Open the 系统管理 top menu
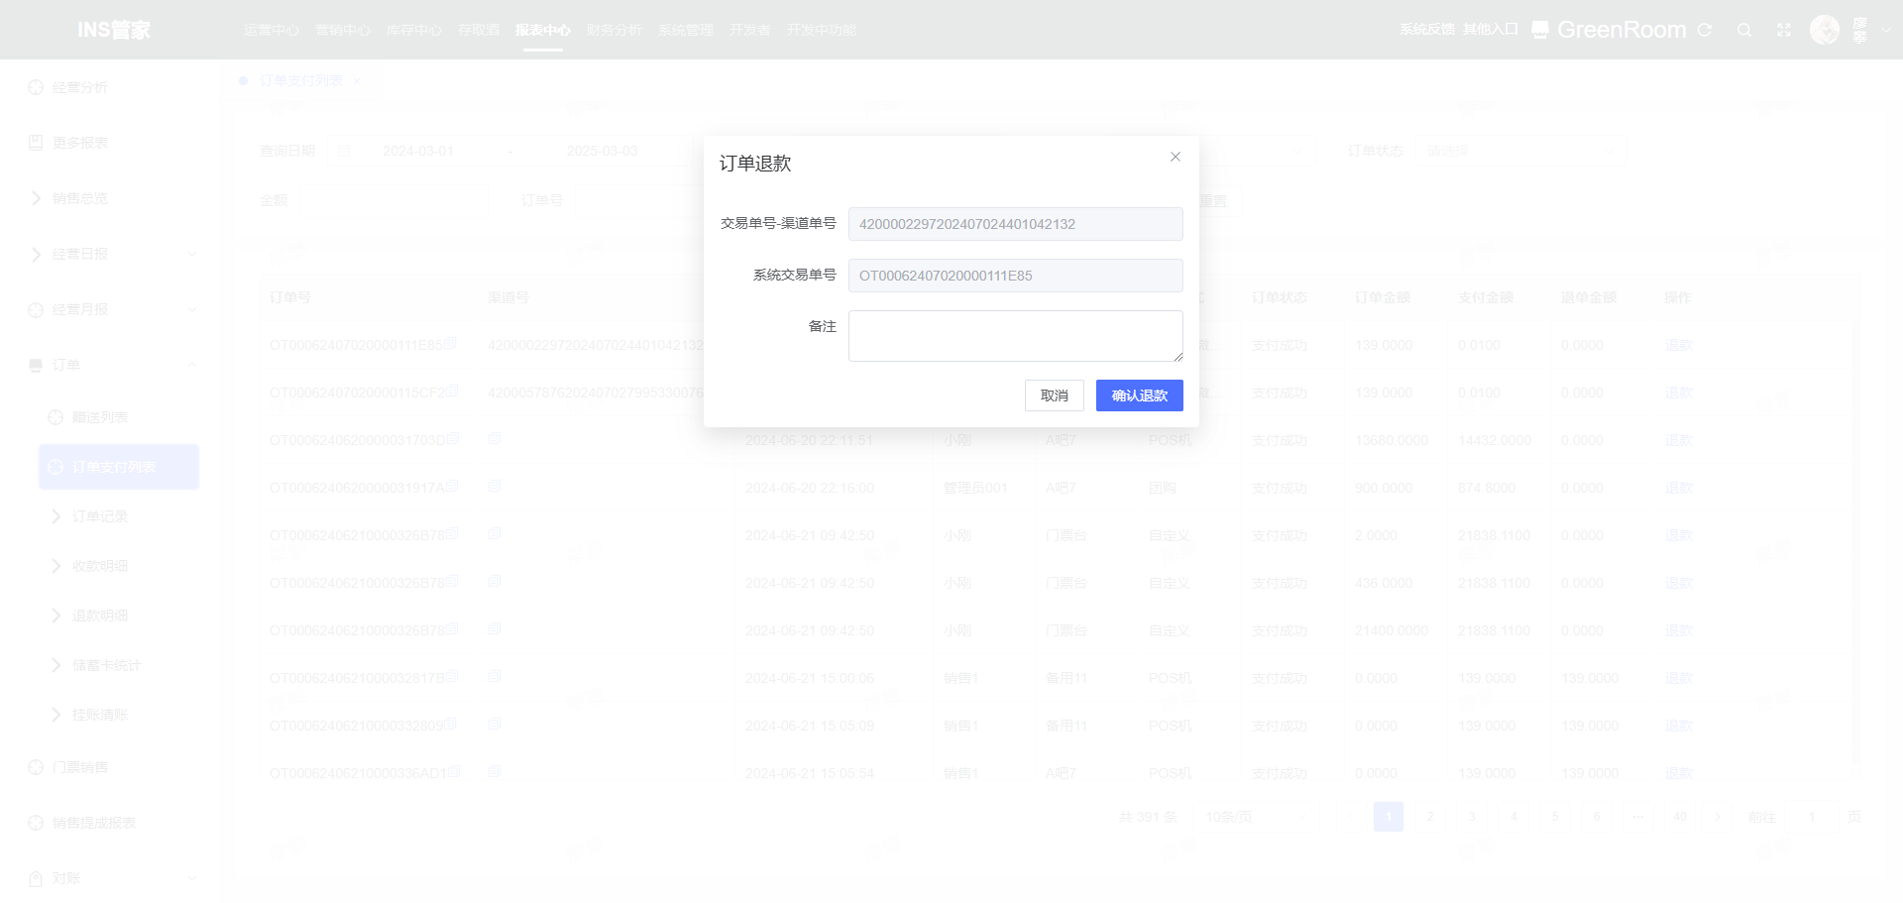 (x=686, y=30)
